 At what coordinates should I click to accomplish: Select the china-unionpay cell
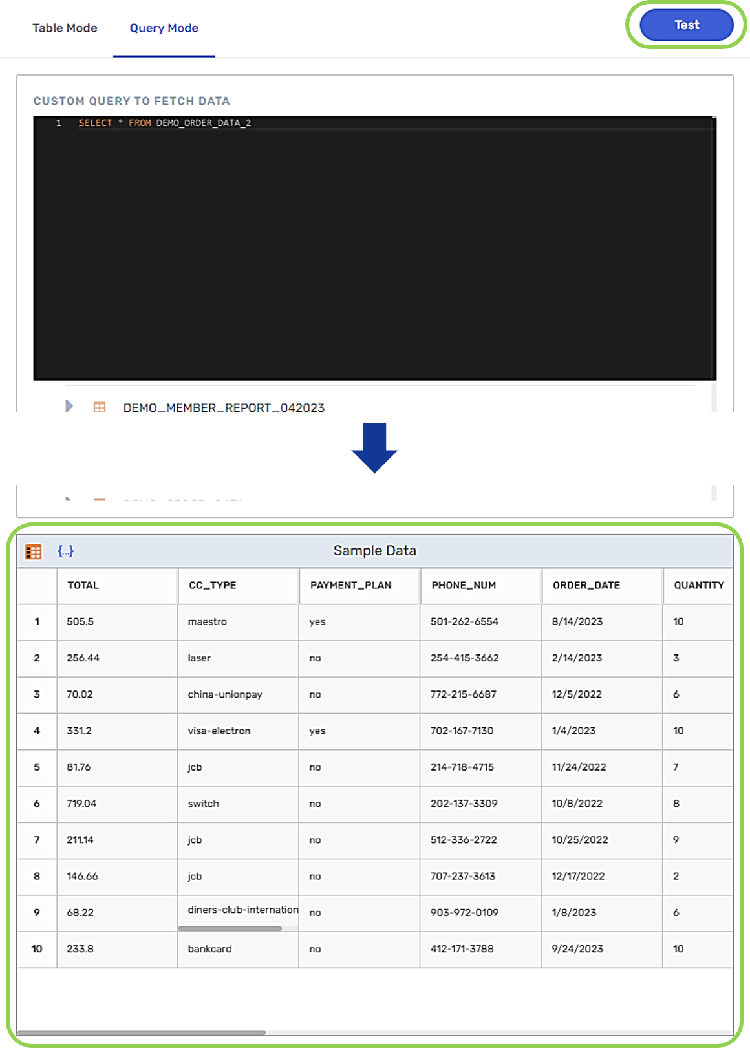tap(239, 694)
